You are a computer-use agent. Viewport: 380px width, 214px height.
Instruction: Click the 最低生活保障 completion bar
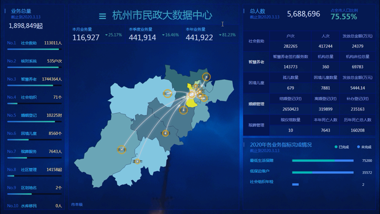click(x=323, y=161)
